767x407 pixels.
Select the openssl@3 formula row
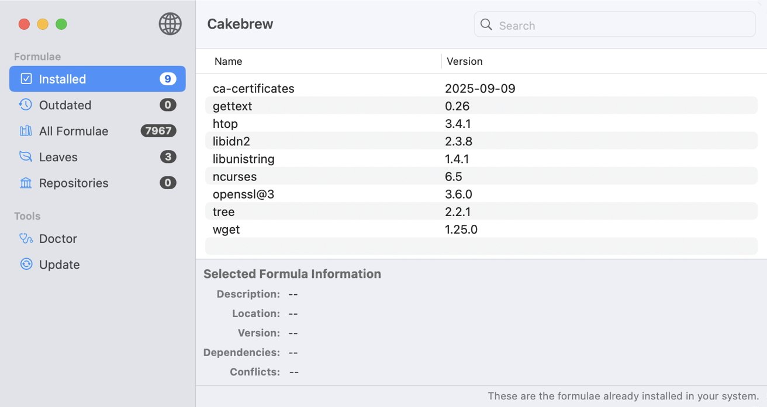[351, 194]
